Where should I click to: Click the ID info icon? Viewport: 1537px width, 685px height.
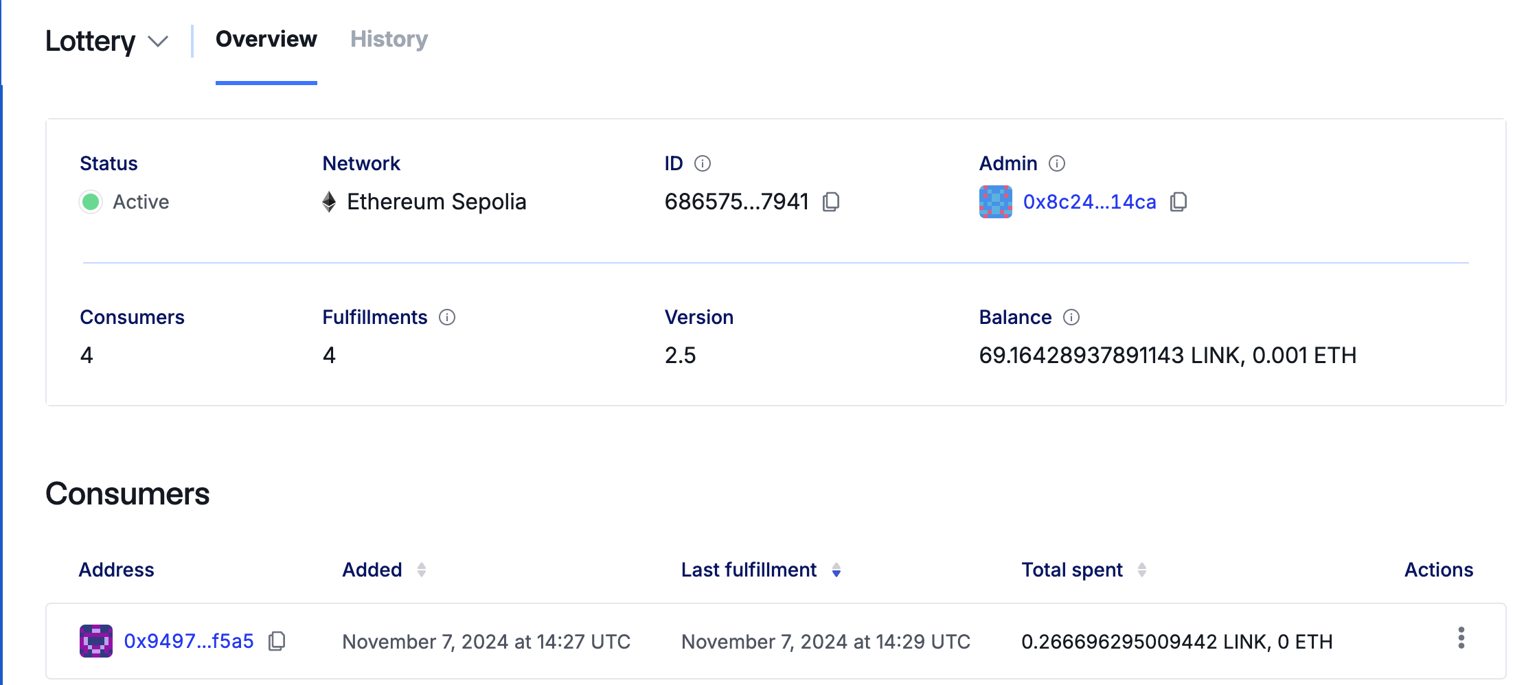click(703, 163)
